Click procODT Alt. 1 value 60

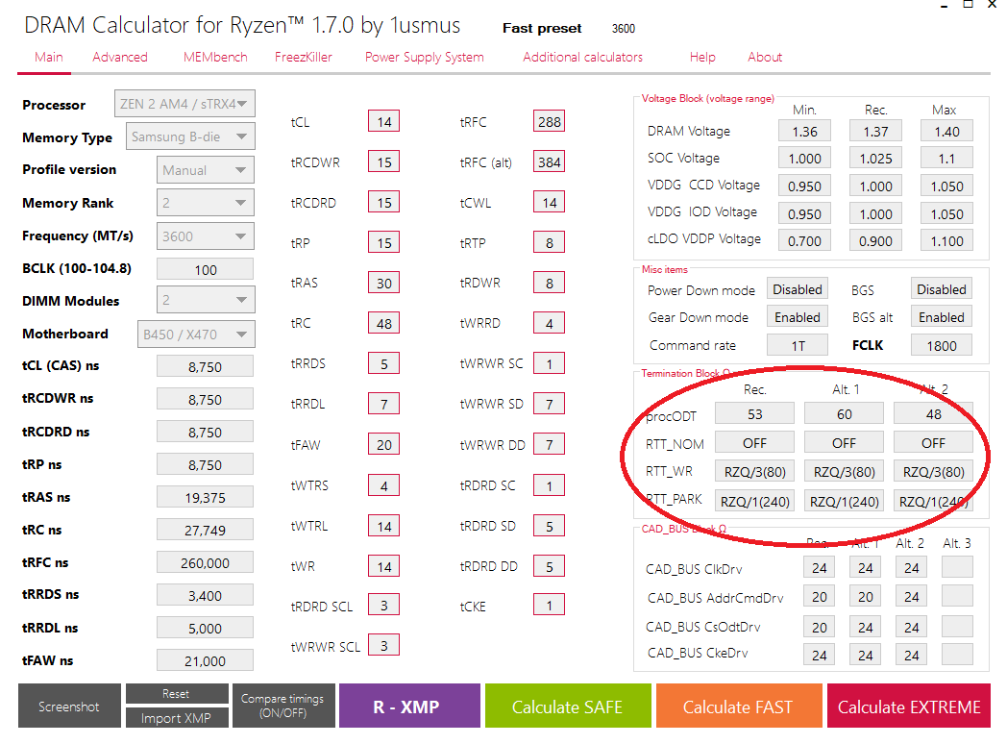coord(844,414)
